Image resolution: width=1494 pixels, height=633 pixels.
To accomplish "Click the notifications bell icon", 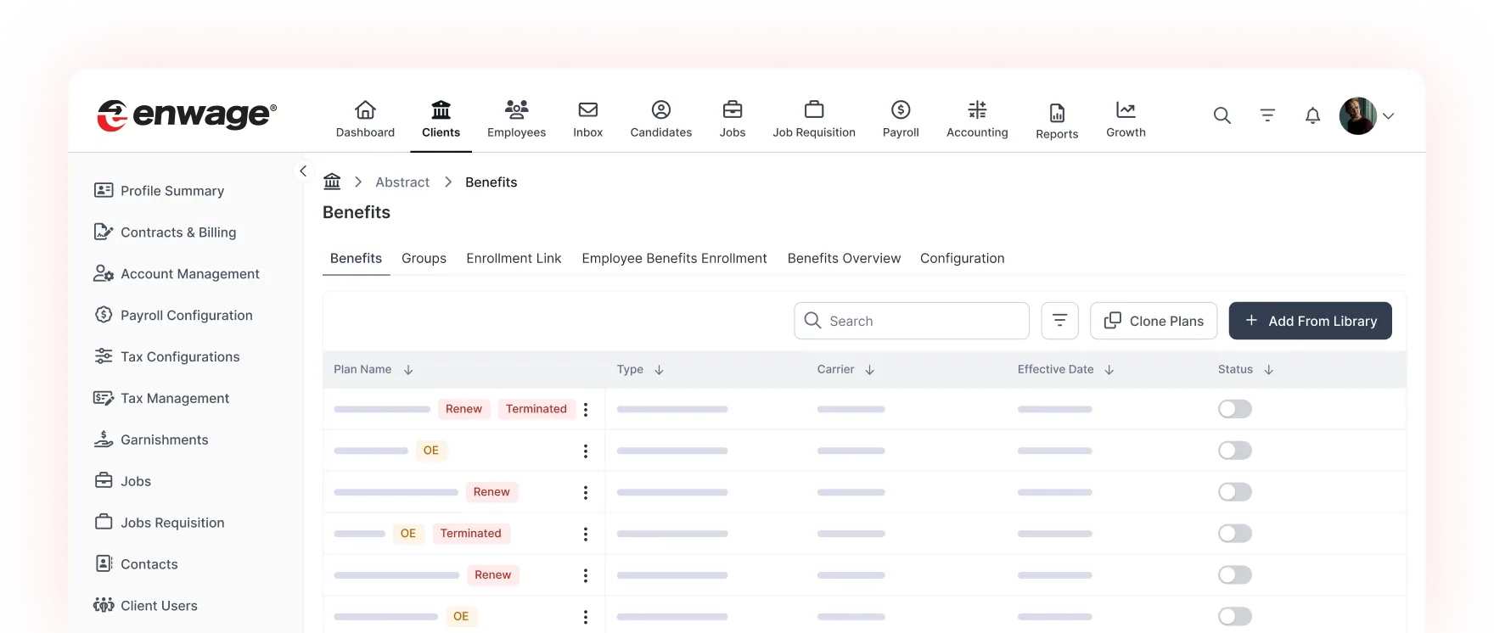I will pos(1312,115).
